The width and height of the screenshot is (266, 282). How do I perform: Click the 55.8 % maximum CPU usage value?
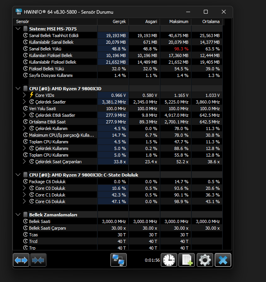click(x=182, y=155)
